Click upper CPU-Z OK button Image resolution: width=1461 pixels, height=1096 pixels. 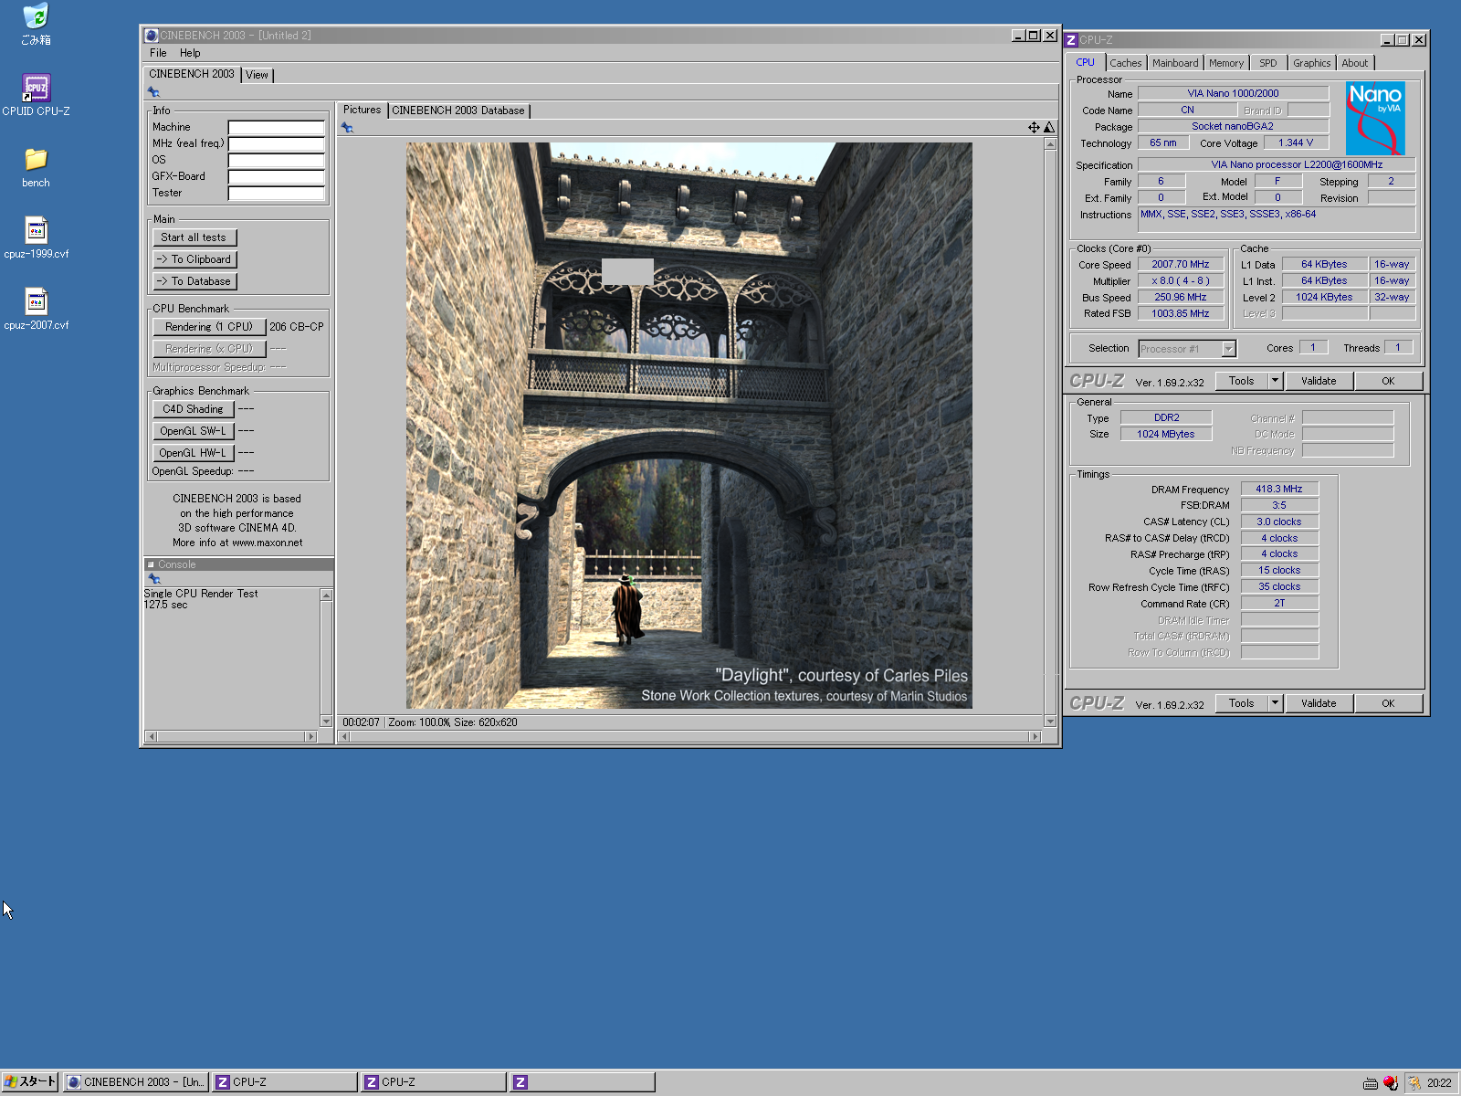[x=1388, y=381]
